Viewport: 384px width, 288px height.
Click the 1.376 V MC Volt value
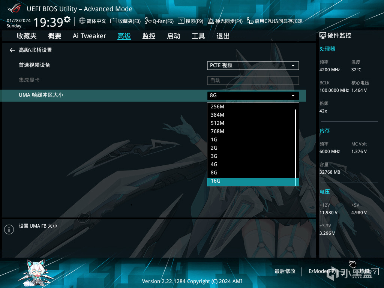point(359,151)
